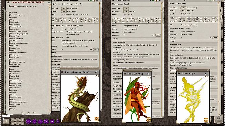Click Pixie Princess XP field 200
225x126 pixels.
(x=158, y=35)
